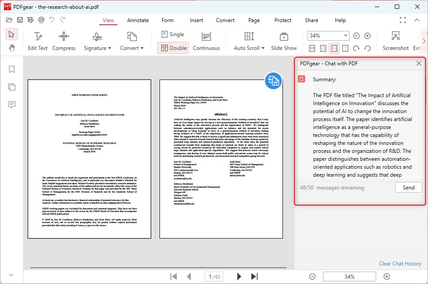Enable Single page view mode
This screenshot has height=284, width=428.
click(x=173, y=34)
